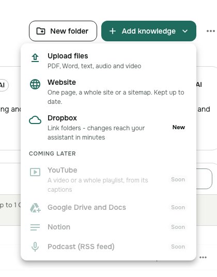Click the 'PDF, Word, text, audio and video' description
Screen dimensions: 217x277
coord(95,66)
